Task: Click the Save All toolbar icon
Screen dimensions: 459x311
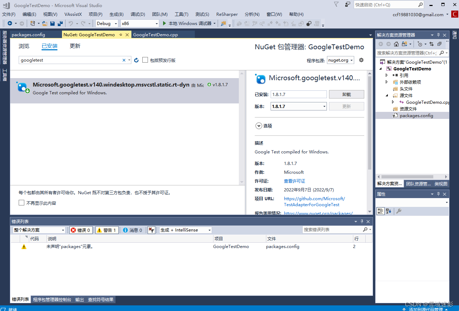Action: pos(60,23)
